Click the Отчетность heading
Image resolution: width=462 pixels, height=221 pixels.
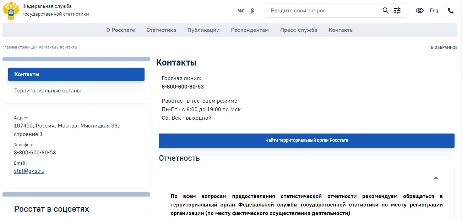pos(179,158)
